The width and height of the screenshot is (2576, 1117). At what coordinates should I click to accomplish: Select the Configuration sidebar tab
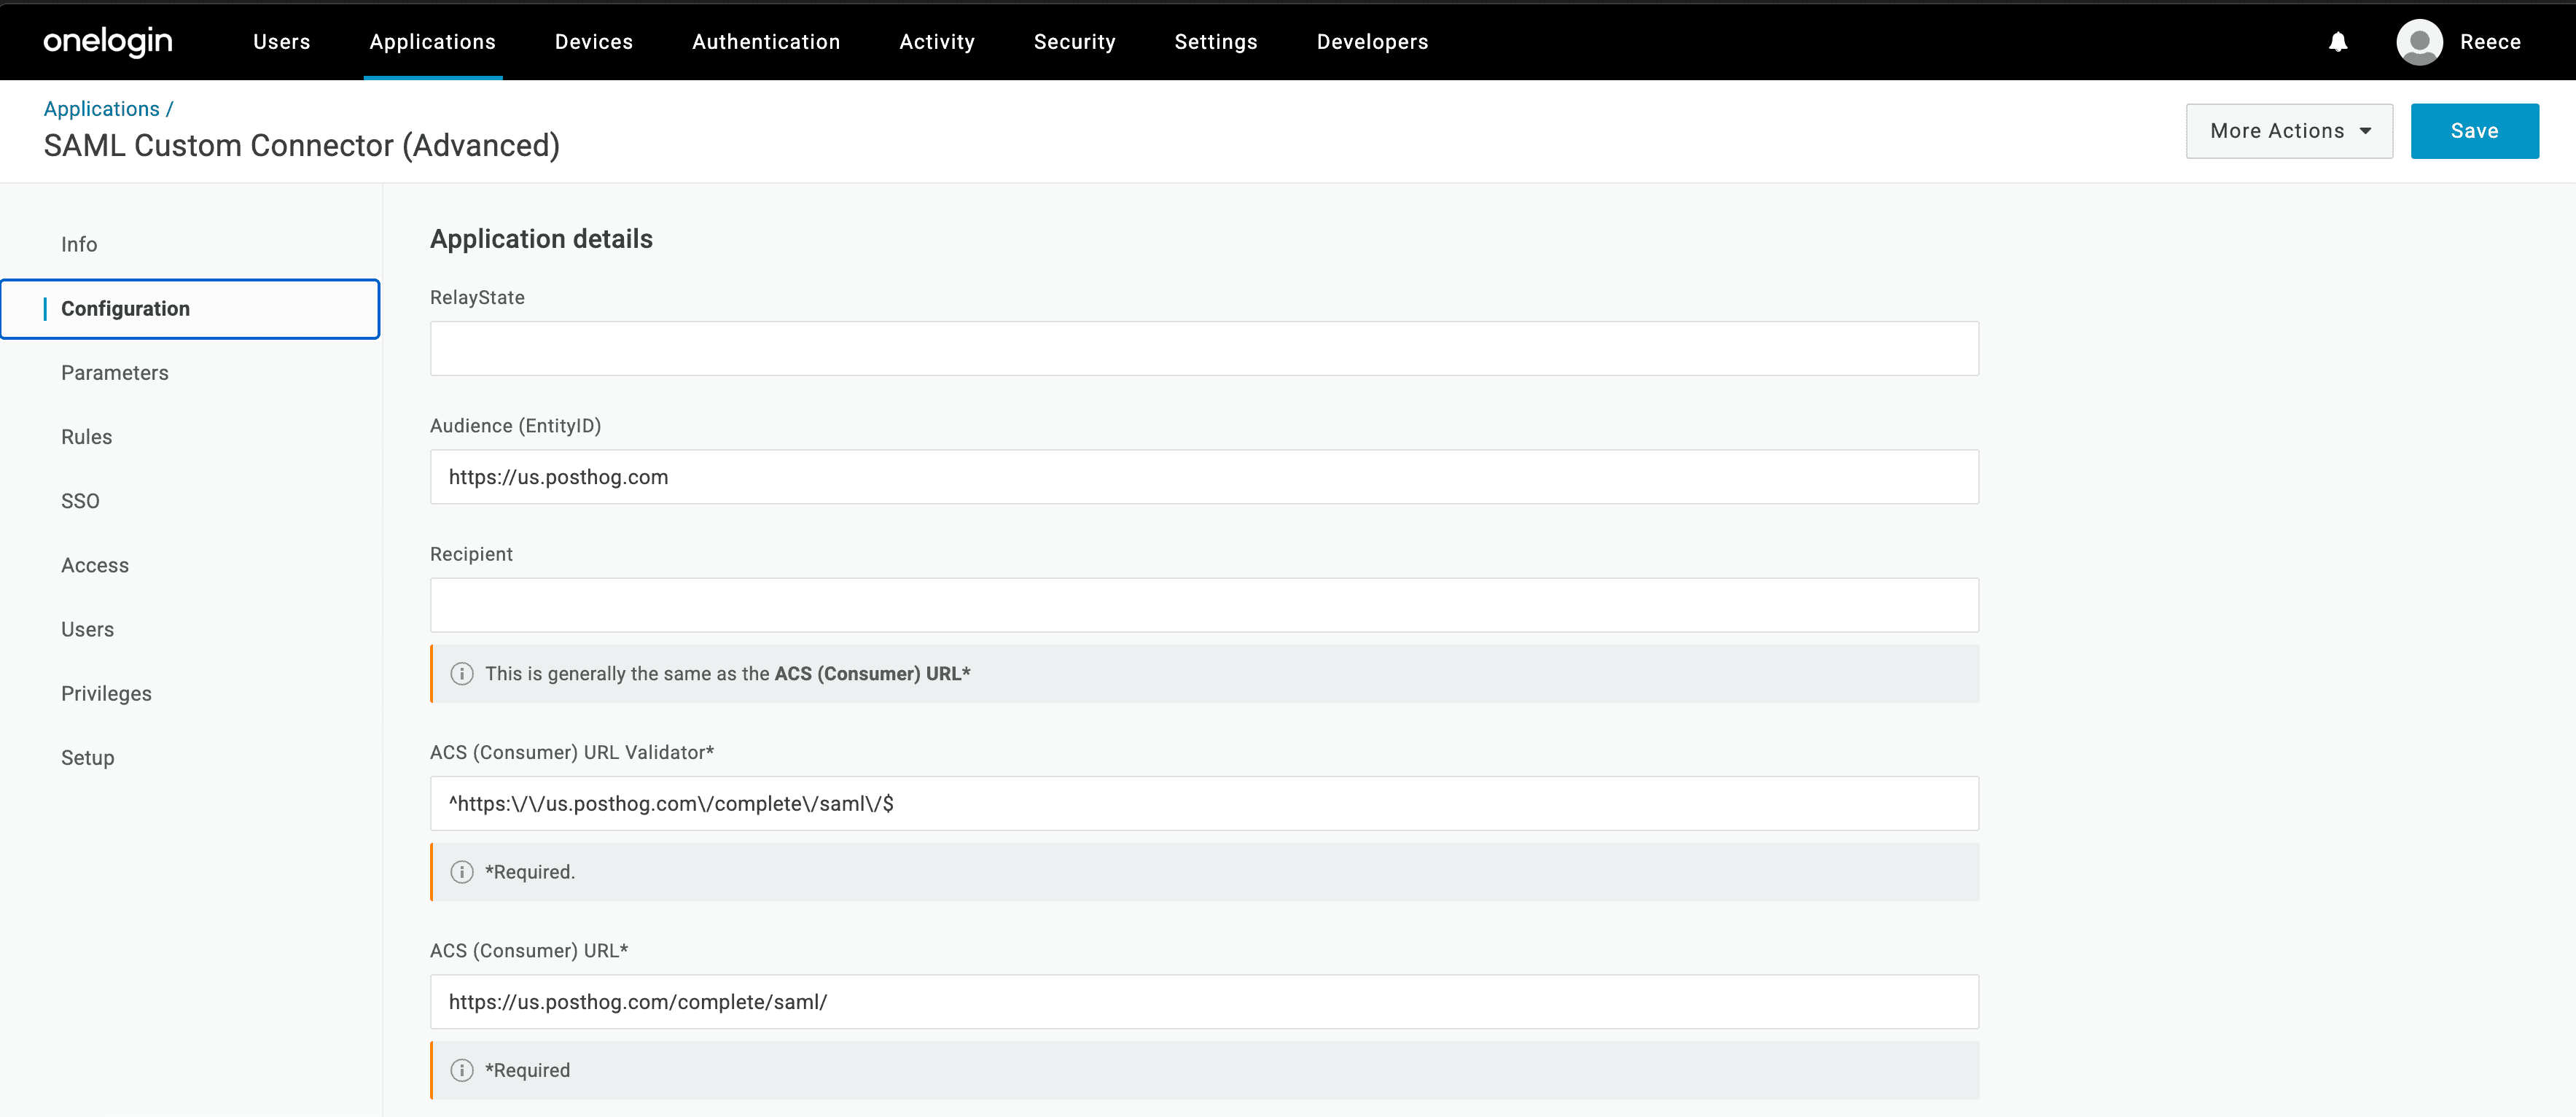click(191, 309)
